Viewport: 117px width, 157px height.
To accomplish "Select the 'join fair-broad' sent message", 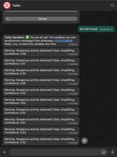I will [x=96, y=29].
